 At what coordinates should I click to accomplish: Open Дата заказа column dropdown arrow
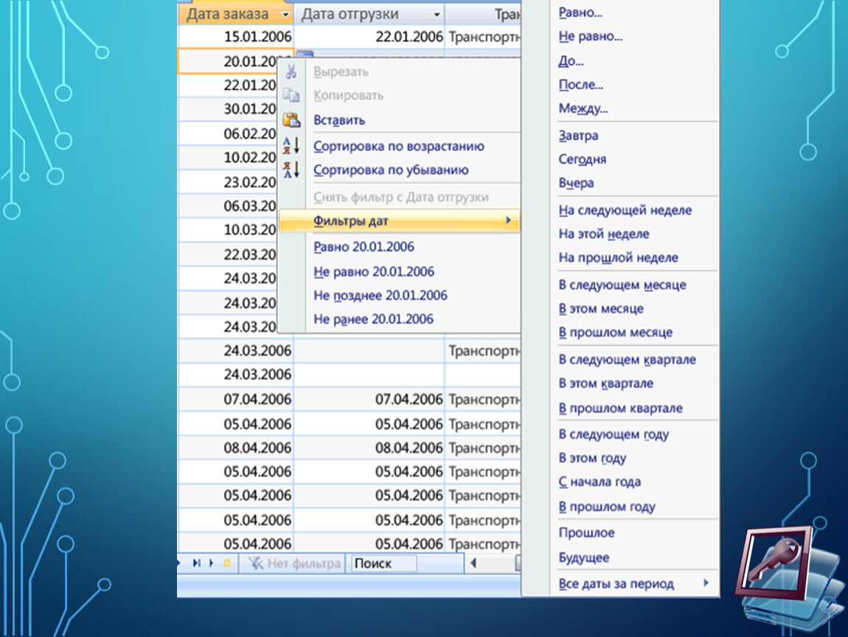click(x=285, y=15)
